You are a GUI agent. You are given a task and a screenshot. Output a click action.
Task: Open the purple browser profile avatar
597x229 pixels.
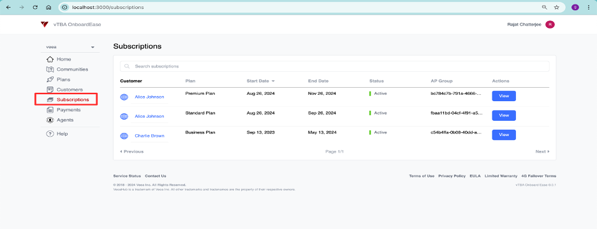pyautogui.click(x=575, y=7)
